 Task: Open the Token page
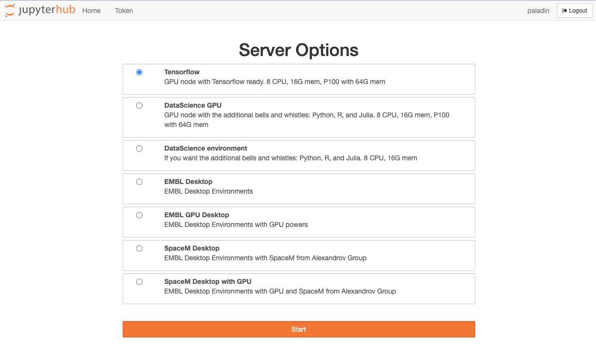coord(124,11)
